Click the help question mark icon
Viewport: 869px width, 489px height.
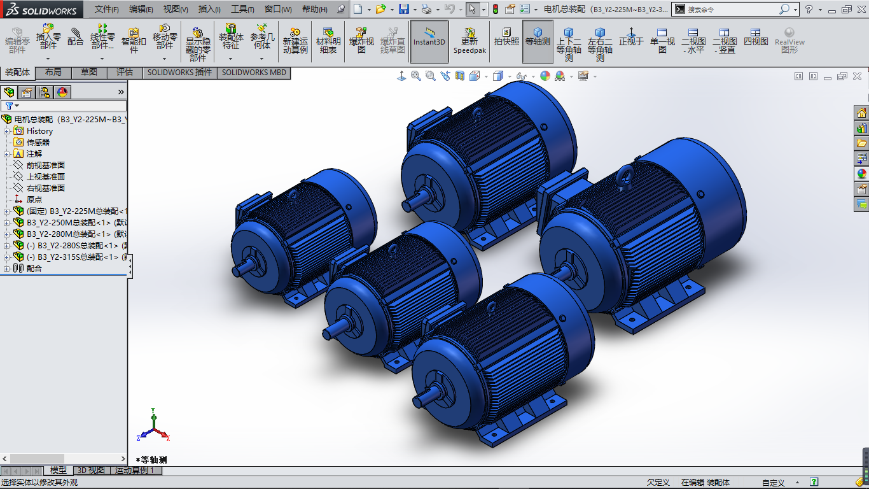809,9
